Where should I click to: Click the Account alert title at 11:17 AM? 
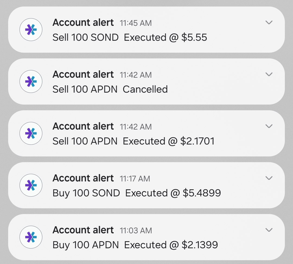[x=83, y=178]
